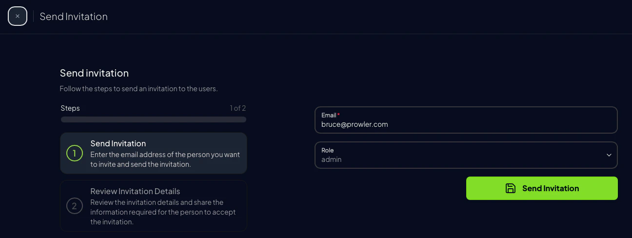Click the Send invitation section heading
This screenshot has height=238, width=632.
coord(94,73)
